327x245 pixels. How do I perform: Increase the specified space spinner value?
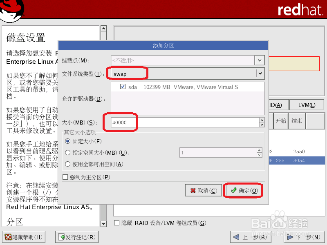259,150
